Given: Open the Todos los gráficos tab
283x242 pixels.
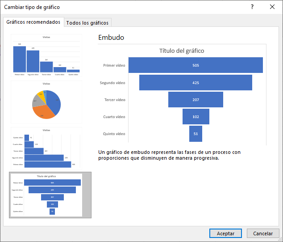Looking at the screenshot, I should (87, 22).
